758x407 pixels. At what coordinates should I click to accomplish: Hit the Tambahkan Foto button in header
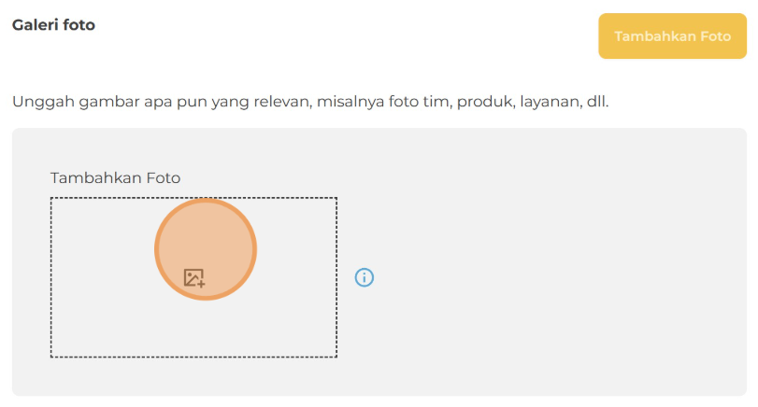[x=672, y=36]
